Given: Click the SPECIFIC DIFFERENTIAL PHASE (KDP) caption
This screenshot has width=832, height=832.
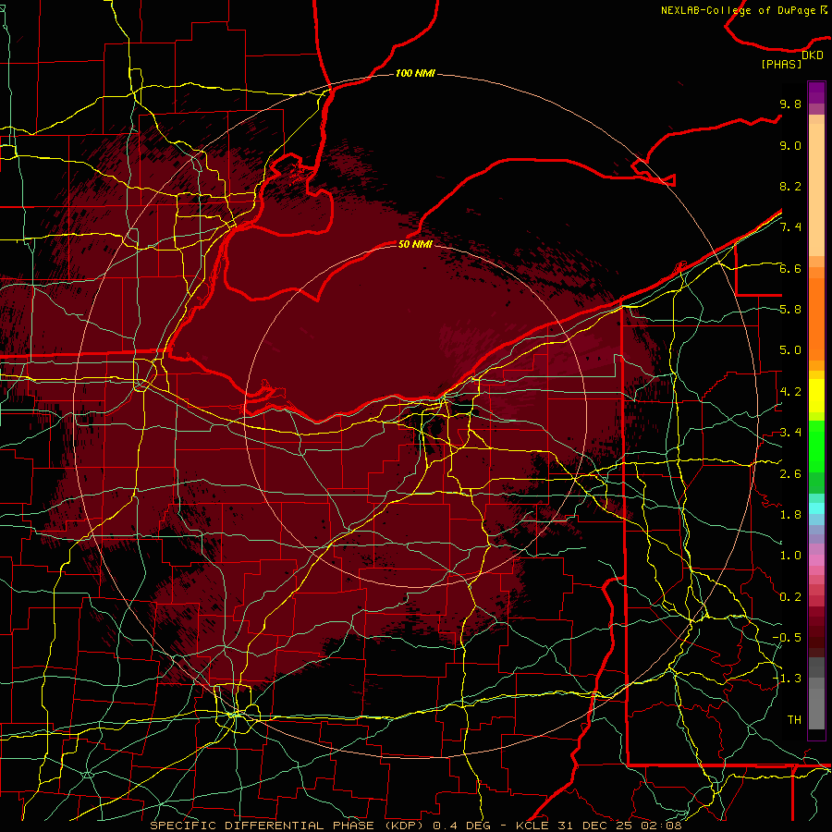Looking at the screenshot, I should pos(287,826).
